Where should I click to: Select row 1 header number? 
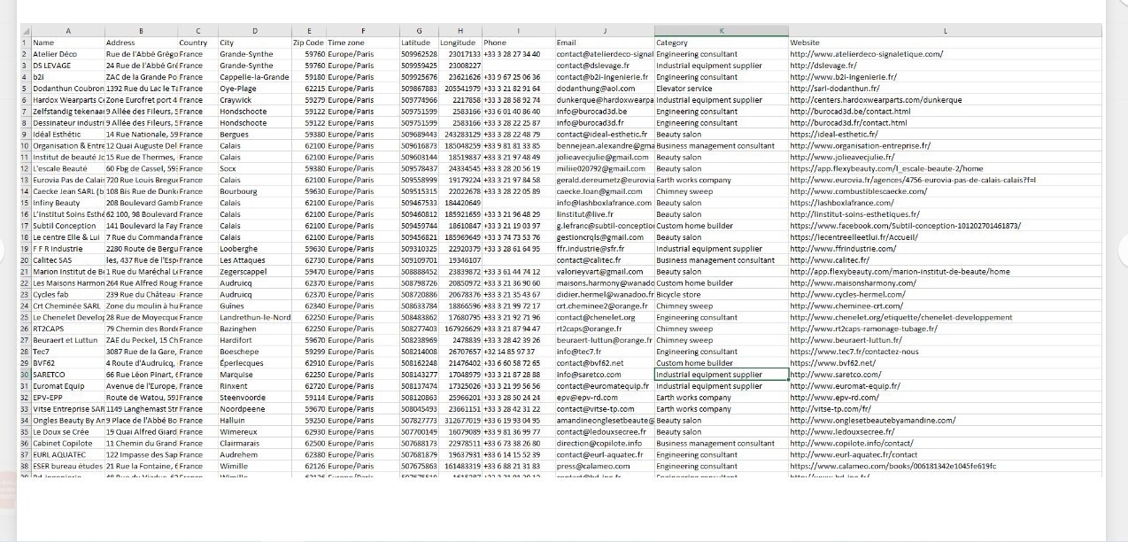(x=25, y=43)
